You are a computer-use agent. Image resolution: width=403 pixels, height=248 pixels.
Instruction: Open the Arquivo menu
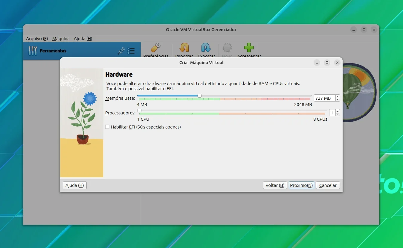point(37,39)
